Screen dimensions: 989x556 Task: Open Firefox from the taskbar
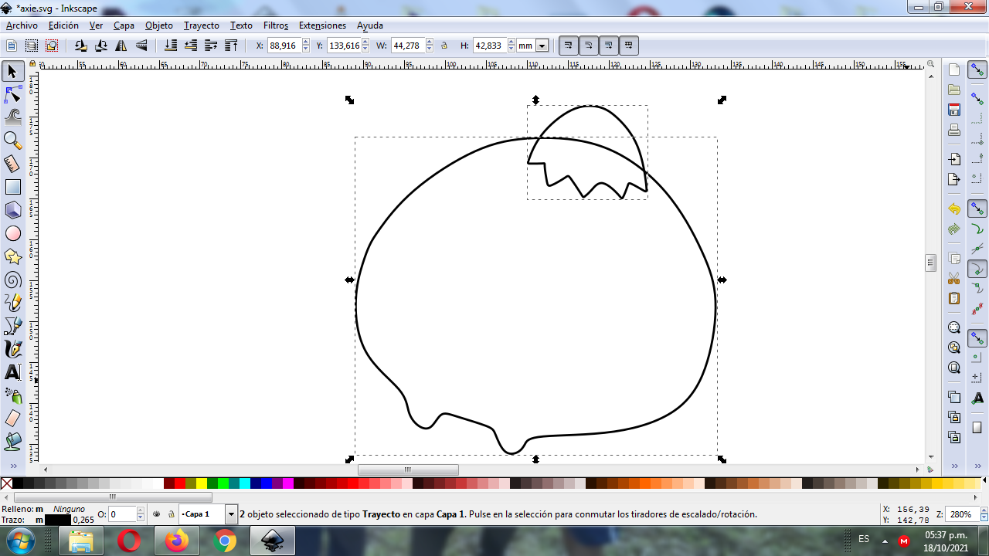[176, 541]
